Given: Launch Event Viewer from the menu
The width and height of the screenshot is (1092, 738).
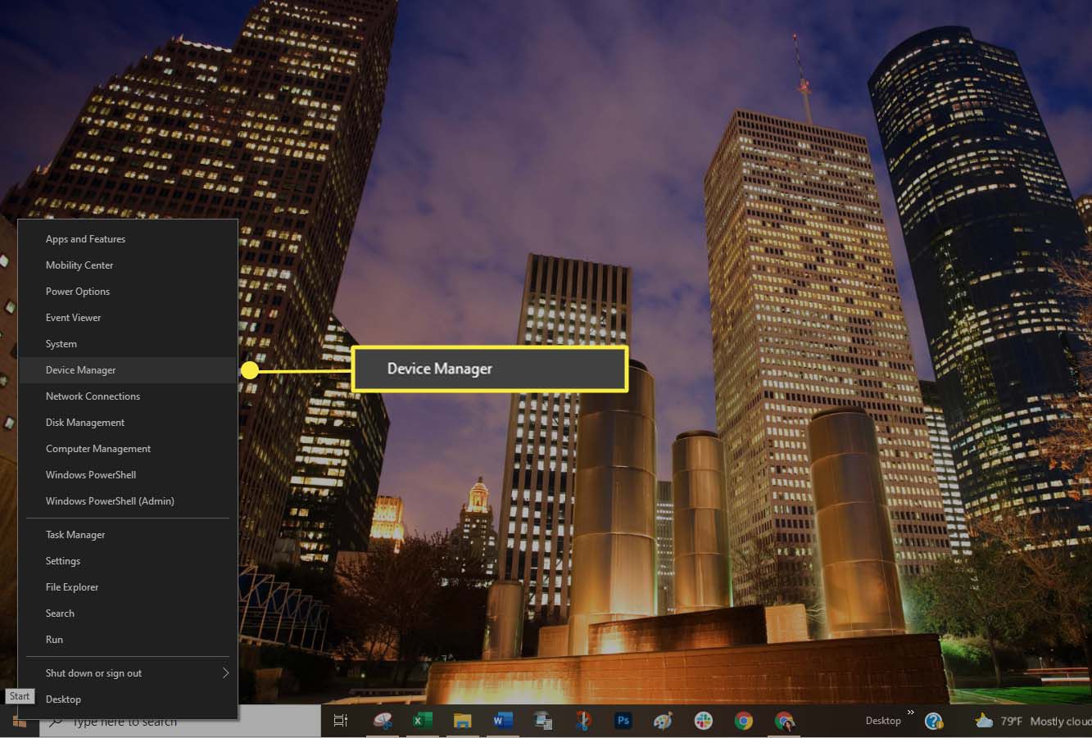Looking at the screenshot, I should click(128, 318).
